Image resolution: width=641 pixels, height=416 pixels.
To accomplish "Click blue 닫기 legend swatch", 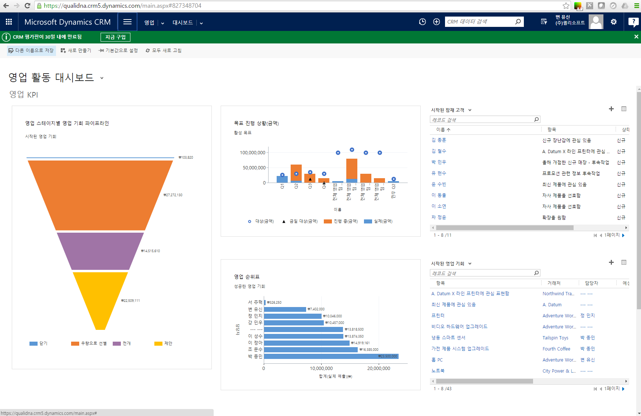I will pos(34,343).
